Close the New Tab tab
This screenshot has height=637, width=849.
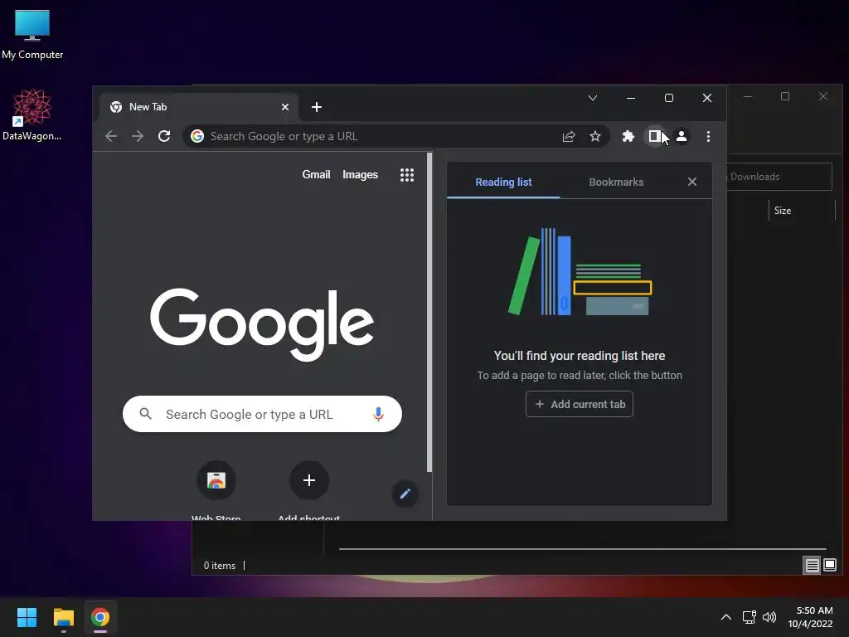click(285, 107)
